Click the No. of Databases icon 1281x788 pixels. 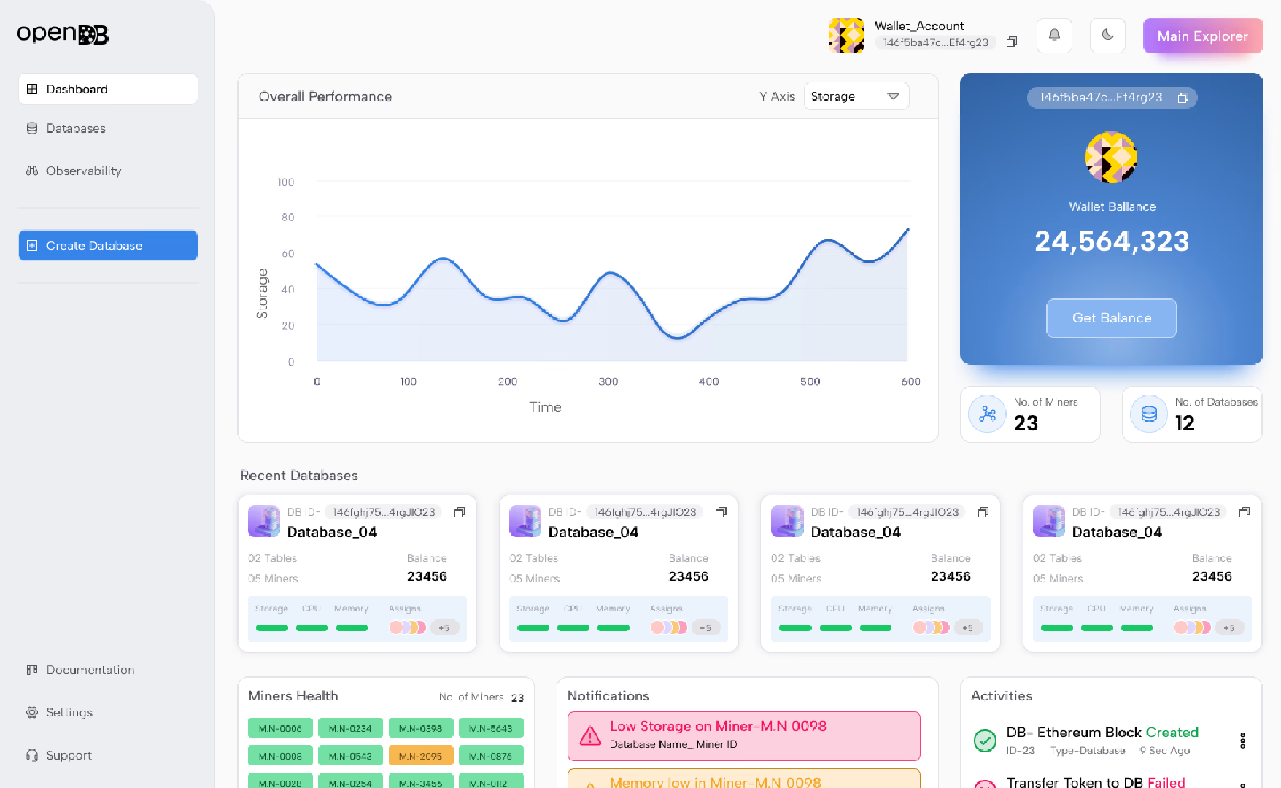[1149, 414]
